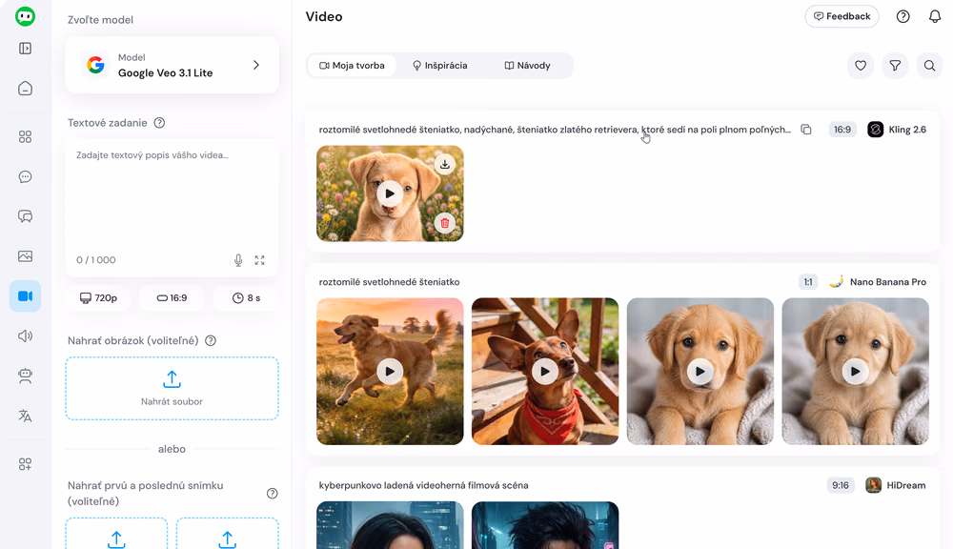Screen dimensions: 953x549
Task: Download the puppy in flowers video
Action: pyautogui.click(x=445, y=164)
